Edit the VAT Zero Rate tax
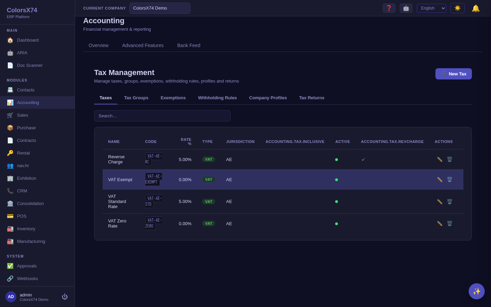 [440, 223]
